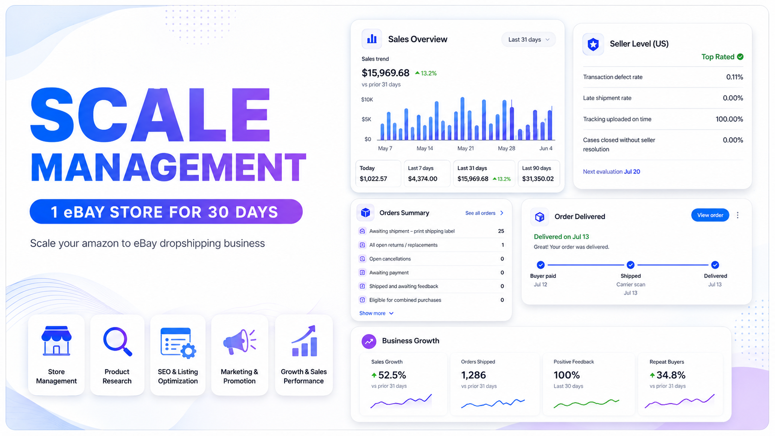Viewport: 775px width, 436px height.
Task: Click the All open returns row icon
Action: pos(362,245)
